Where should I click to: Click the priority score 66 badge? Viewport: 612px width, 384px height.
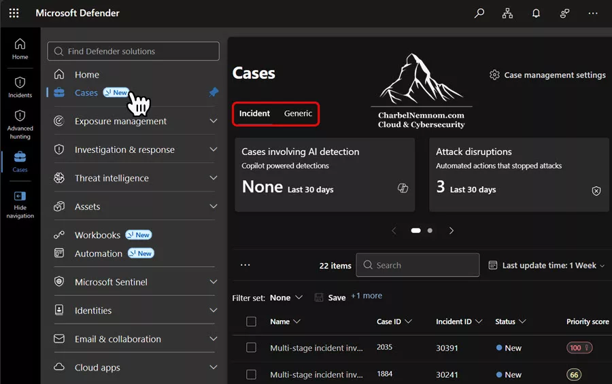574,374
